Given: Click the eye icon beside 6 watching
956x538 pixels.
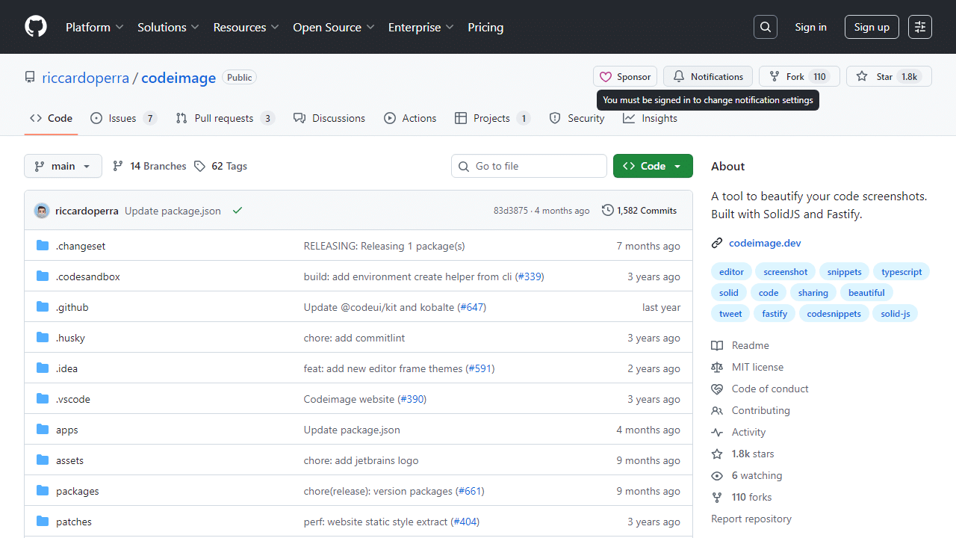Looking at the screenshot, I should [x=717, y=475].
